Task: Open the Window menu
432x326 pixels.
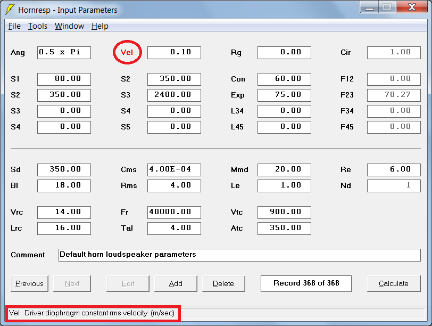Action: [x=69, y=26]
